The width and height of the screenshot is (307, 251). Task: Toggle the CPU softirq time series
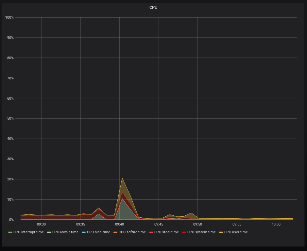132,232
